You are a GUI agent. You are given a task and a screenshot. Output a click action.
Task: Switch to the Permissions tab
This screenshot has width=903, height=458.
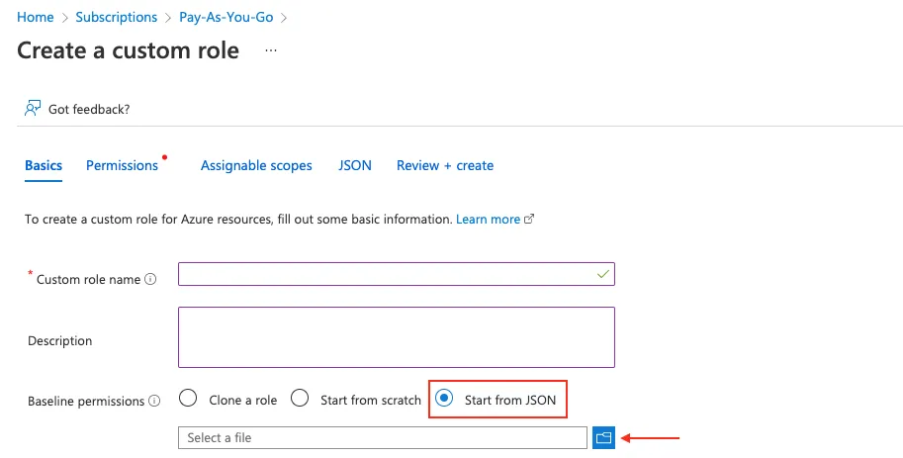pyautogui.click(x=122, y=165)
